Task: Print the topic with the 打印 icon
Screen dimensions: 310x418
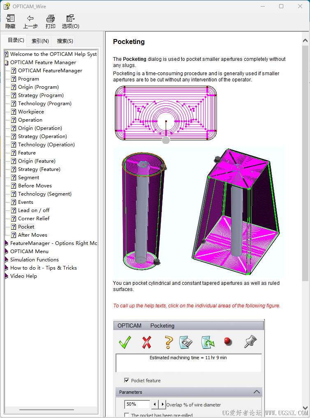Action: point(51,18)
